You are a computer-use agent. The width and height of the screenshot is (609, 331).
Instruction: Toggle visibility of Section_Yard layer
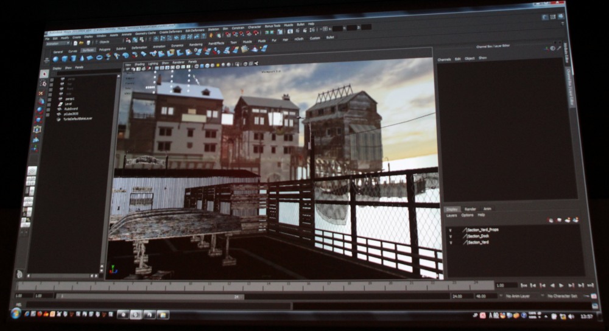tap(450, 242)
